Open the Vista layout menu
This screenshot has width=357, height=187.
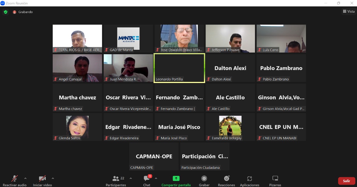tap(349, 11)
